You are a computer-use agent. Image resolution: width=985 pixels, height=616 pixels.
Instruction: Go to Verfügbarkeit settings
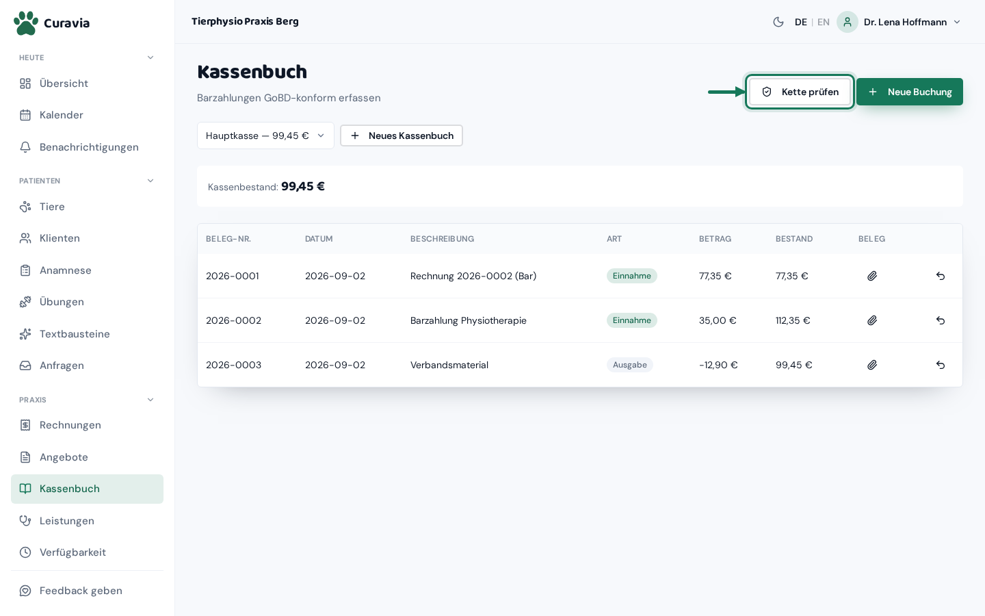(x=87, y=552)
